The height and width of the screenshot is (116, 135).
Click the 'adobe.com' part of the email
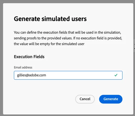[37, 75]
